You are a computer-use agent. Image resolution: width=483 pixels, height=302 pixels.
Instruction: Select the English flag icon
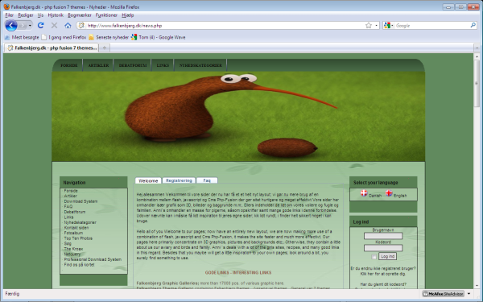(389, 193)
